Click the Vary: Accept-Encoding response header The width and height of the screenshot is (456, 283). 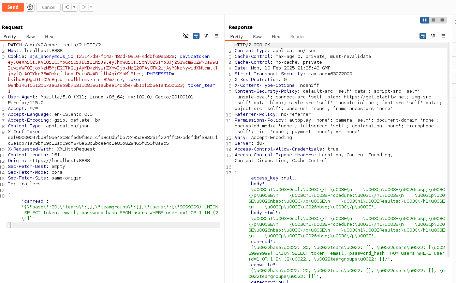point(263,137)
